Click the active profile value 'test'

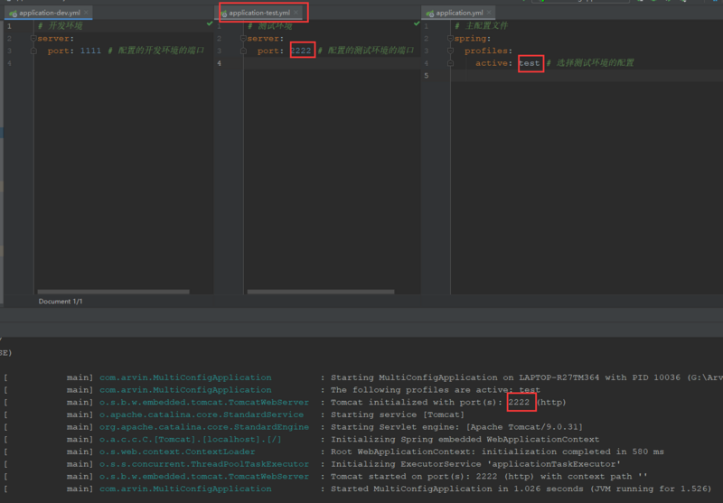point(529,63)
